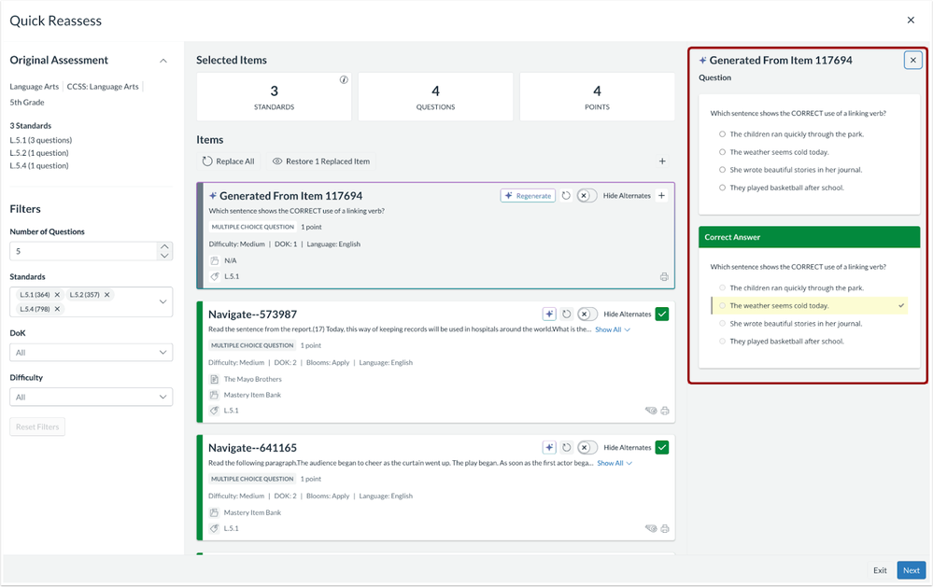Click the sparkle icon on Navigate--573987 card
Image resolution: width=933 pixels, height=587 pixels.
[550, 314]
